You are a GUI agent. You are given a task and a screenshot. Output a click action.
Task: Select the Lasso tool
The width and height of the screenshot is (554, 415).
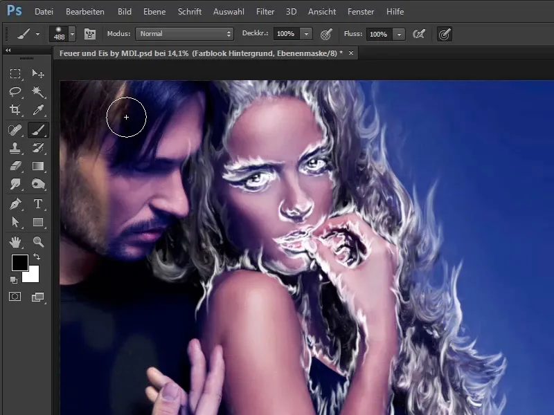pyautogui.click(x=15, y=92)
